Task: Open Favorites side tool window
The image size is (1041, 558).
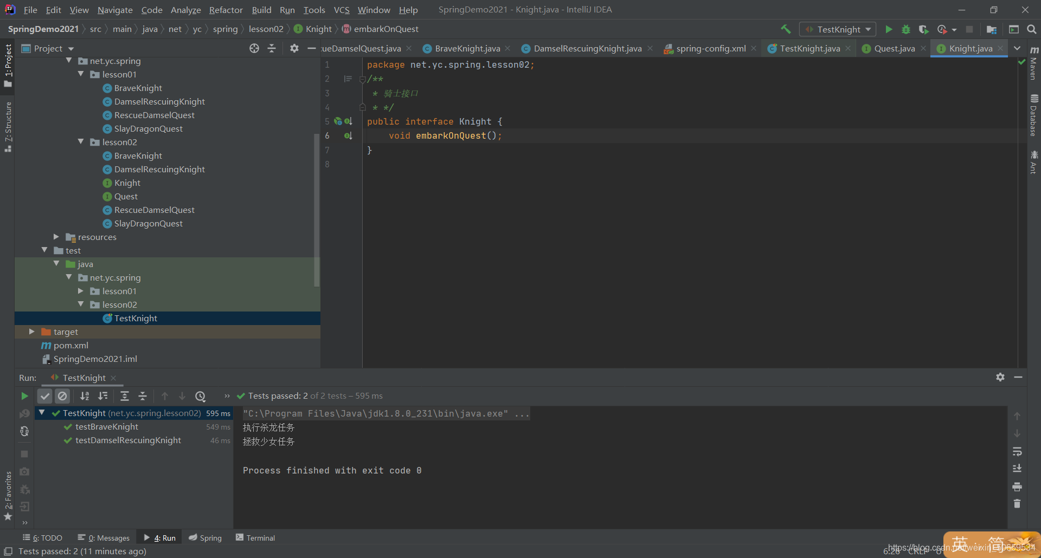Action: point(8,496)
